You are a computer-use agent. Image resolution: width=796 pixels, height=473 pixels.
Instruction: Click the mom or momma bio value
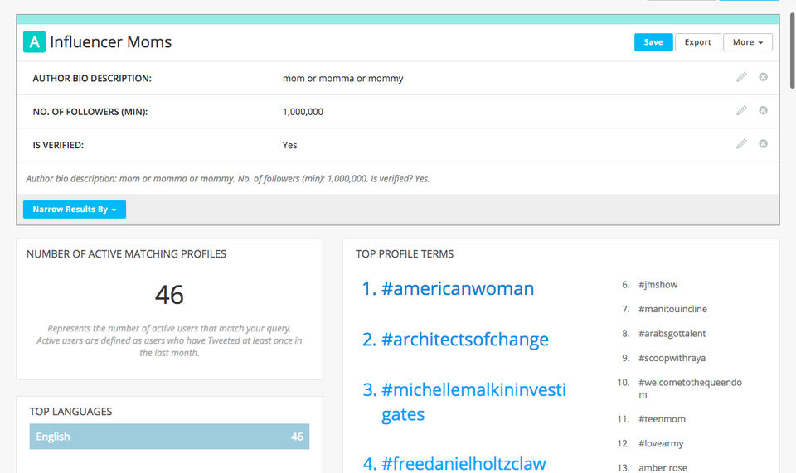pos(342,79)
